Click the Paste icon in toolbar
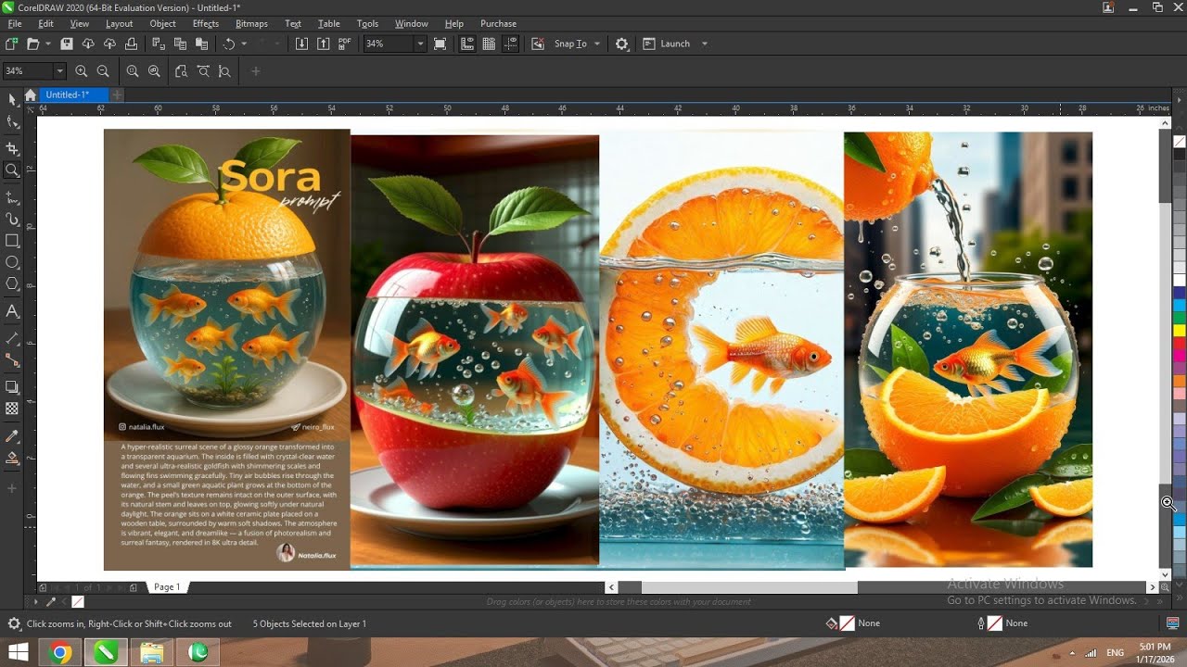 (x=202, y=44)
